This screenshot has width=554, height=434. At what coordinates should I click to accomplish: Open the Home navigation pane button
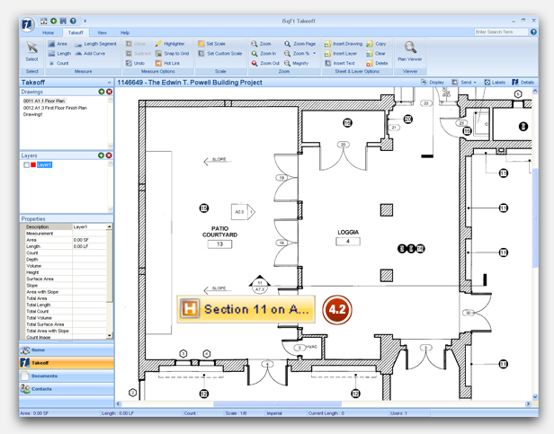coord(67,350)
